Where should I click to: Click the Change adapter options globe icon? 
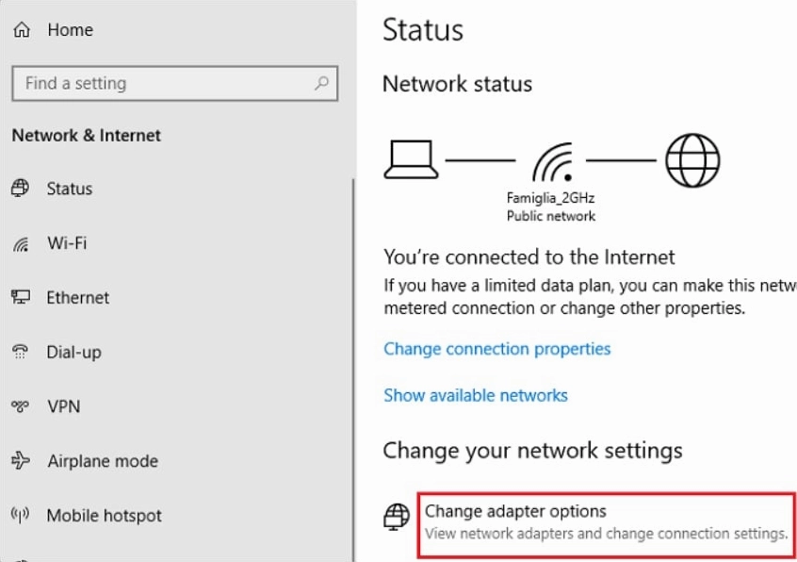pos(397,517)
